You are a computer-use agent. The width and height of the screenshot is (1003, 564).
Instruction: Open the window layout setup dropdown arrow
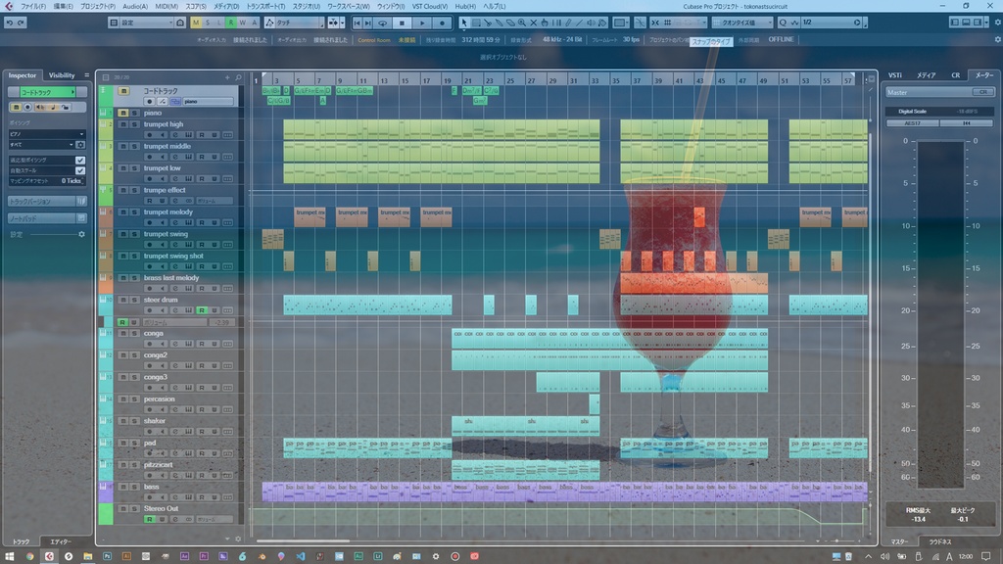click(x=987, y=23)
